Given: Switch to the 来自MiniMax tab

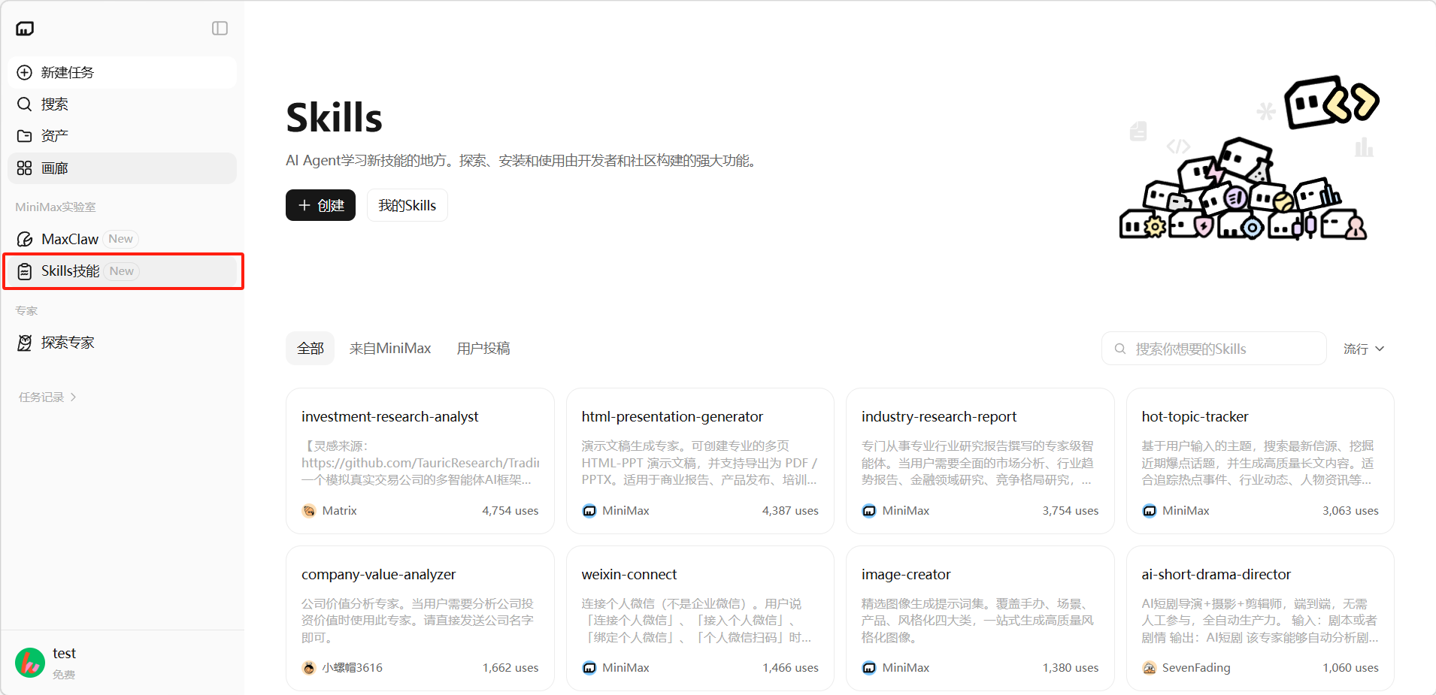Looking at the screenshot, I should 390,349.
